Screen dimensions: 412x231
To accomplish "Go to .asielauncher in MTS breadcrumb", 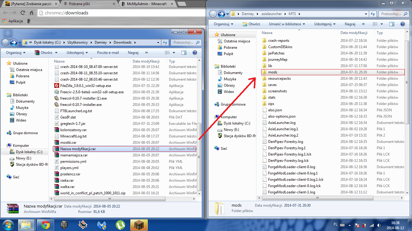I will pos(271,14).
